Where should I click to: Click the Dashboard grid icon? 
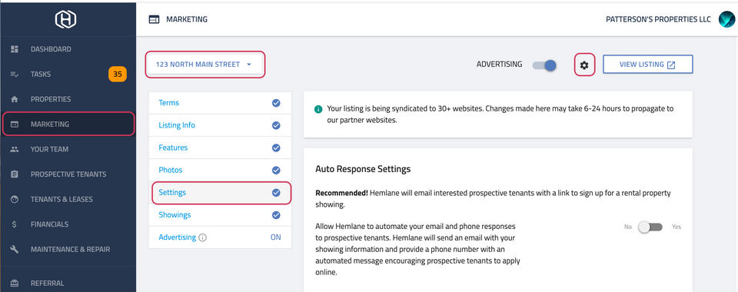14,49
